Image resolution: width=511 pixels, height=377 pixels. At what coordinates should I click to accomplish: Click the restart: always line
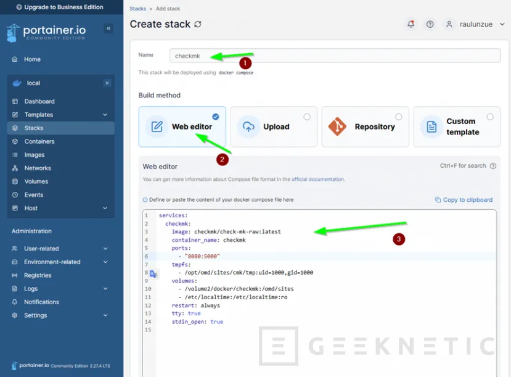[x=196, y=305]
